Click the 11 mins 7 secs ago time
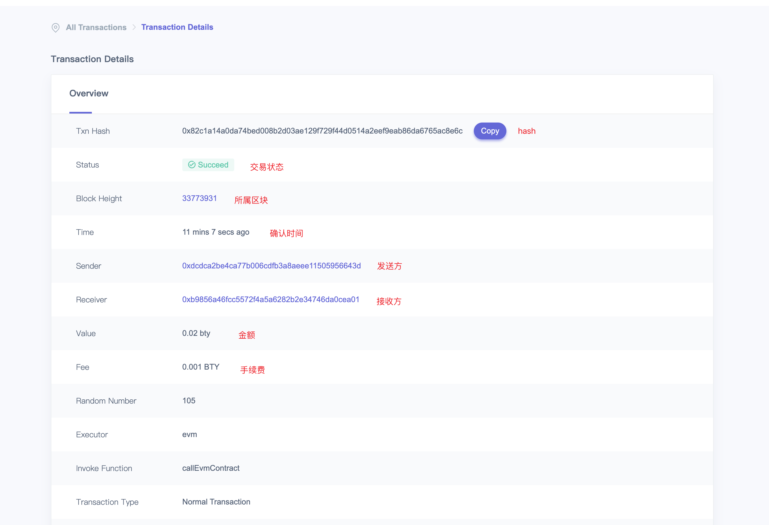This screenshot has height=525, width=769. pos(215,232)
